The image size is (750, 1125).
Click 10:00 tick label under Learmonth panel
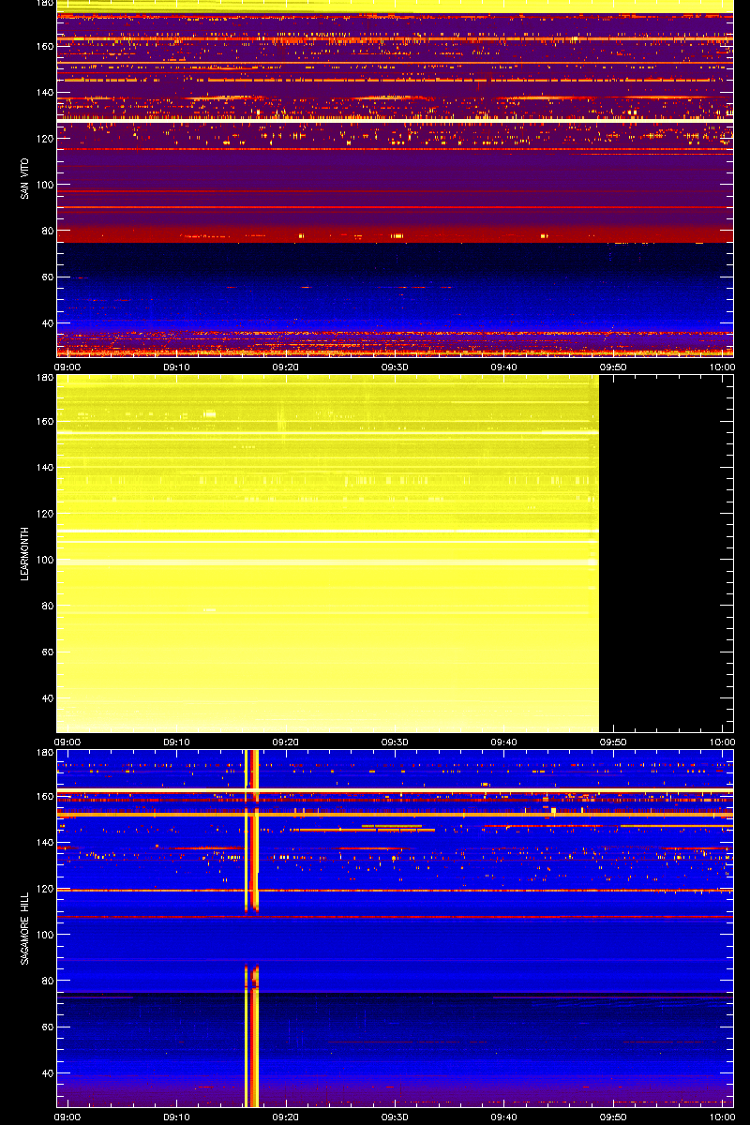722,742
